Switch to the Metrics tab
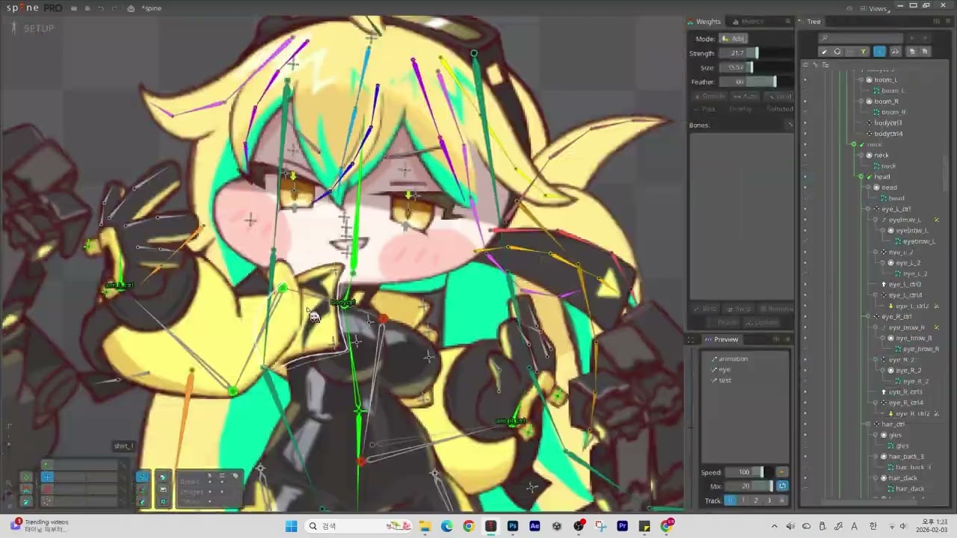The height and width of the screenshot is (538, 957). [748, 22]
